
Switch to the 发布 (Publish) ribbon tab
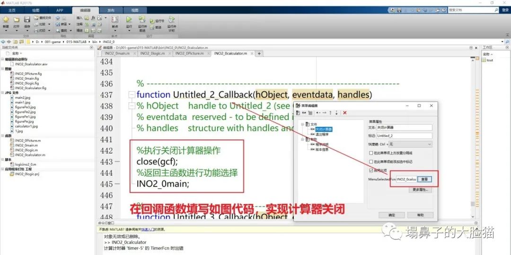click(x=111, y=10)
